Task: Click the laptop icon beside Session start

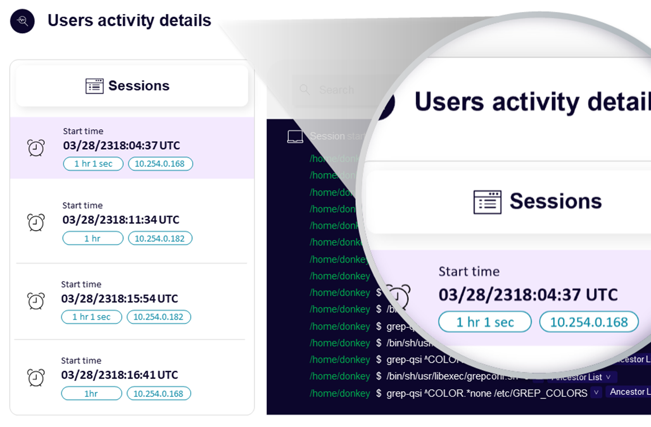Action: (x=295, y=136)
